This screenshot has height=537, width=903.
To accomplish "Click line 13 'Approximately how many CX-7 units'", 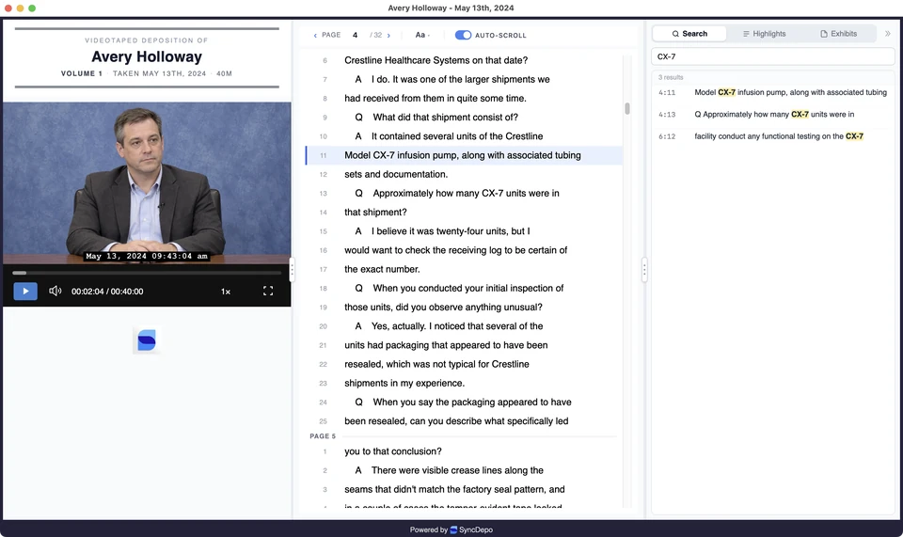I will (464, 194).
